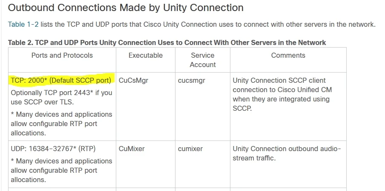Click the cumixer service account cell
Image resolution: width=385 pixels, height=191 pixels.
coord(190,149)
